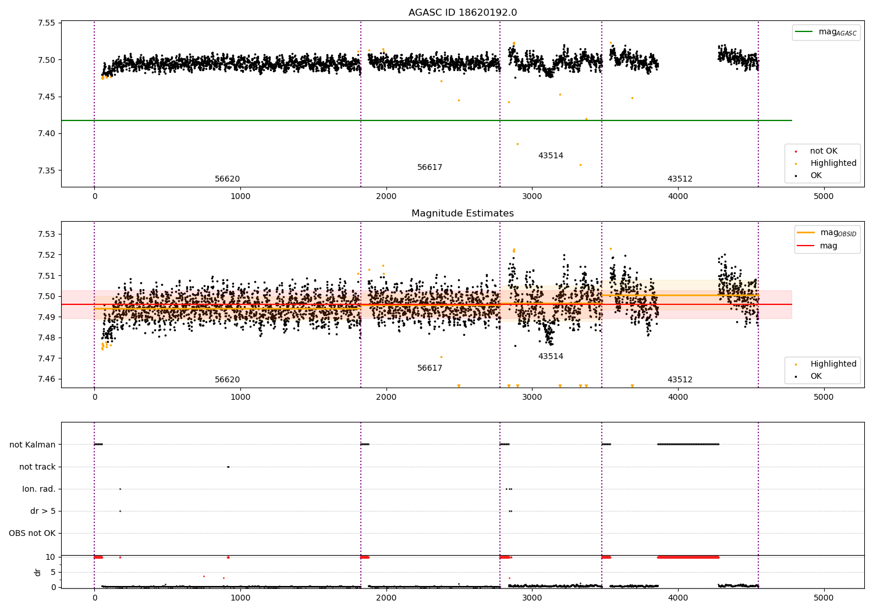Click y-tick 7.35 on the top plot
The image size is (873, 611).
[x=46, y=170]
